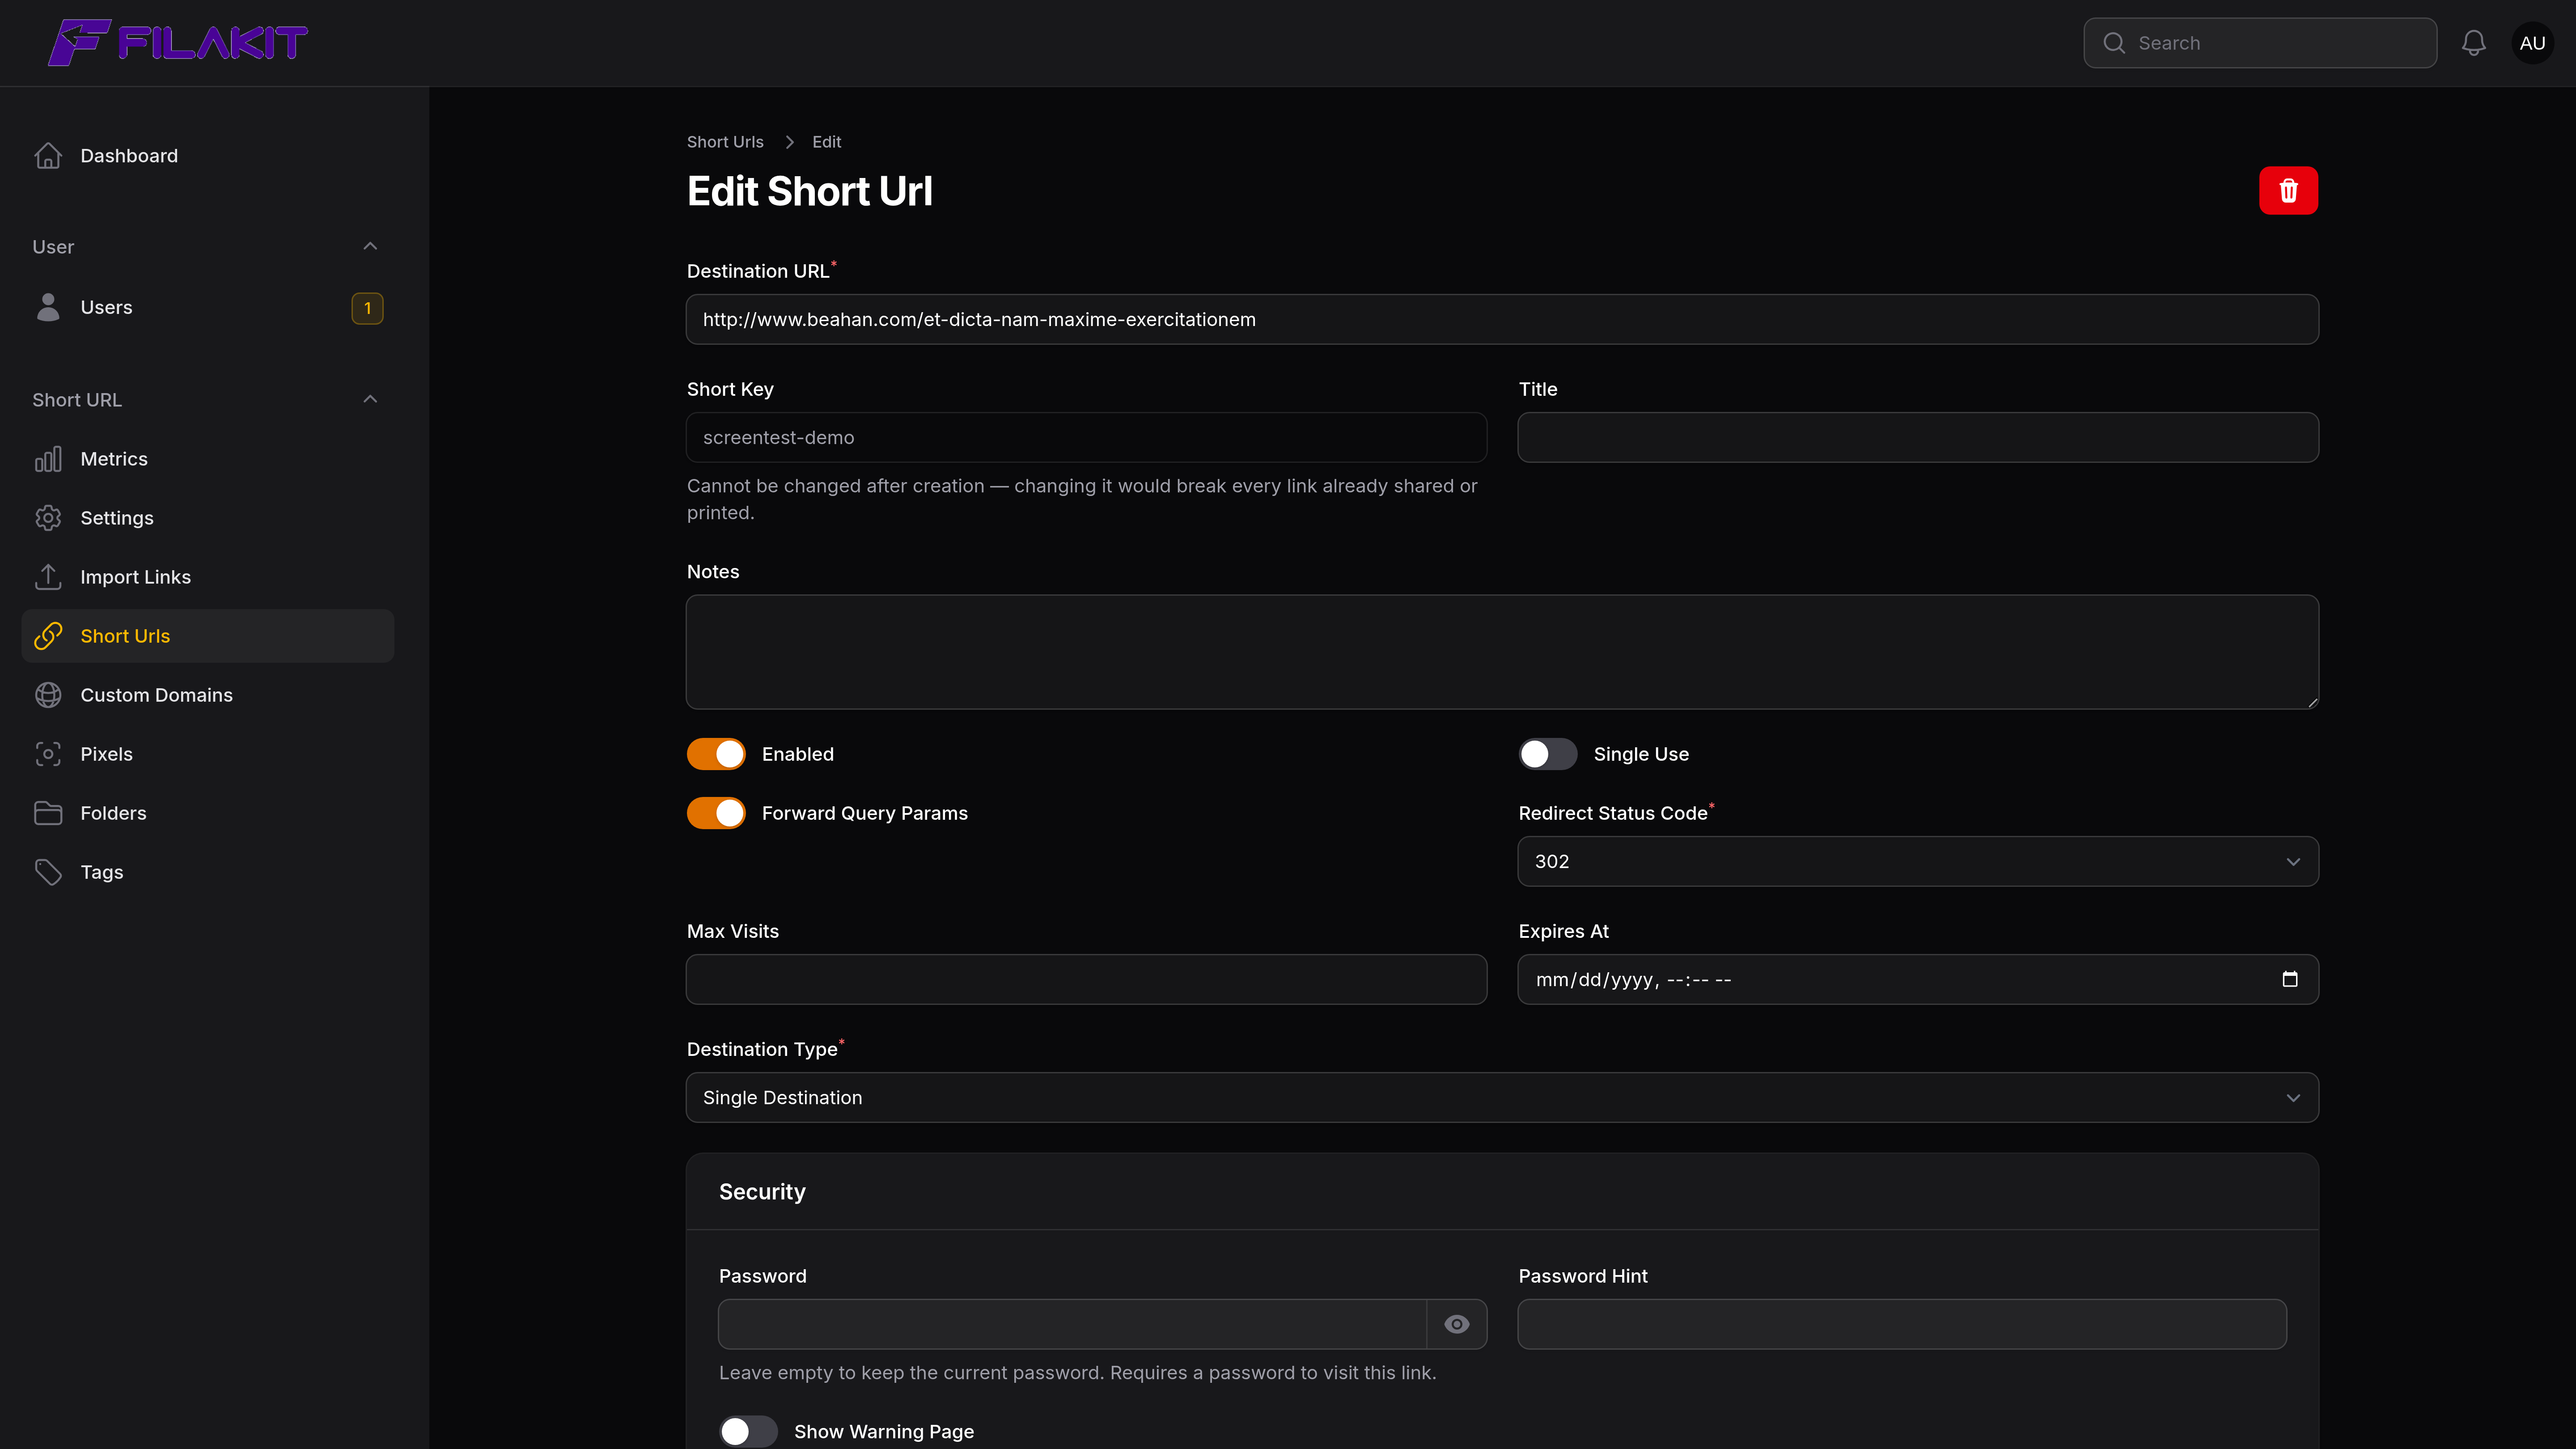Image resolution: width=2576 pixels, height=1449 pixels.
Task: Reveal the password with eye icon
Action: click(x=1457, y=1324)
